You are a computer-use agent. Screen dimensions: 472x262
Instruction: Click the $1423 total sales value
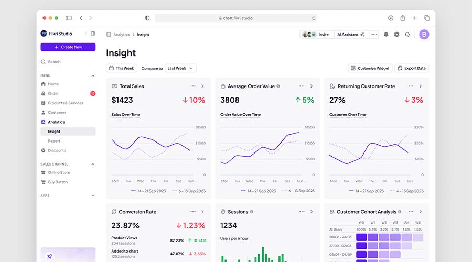pyautogui.click(x=122, y=100)
